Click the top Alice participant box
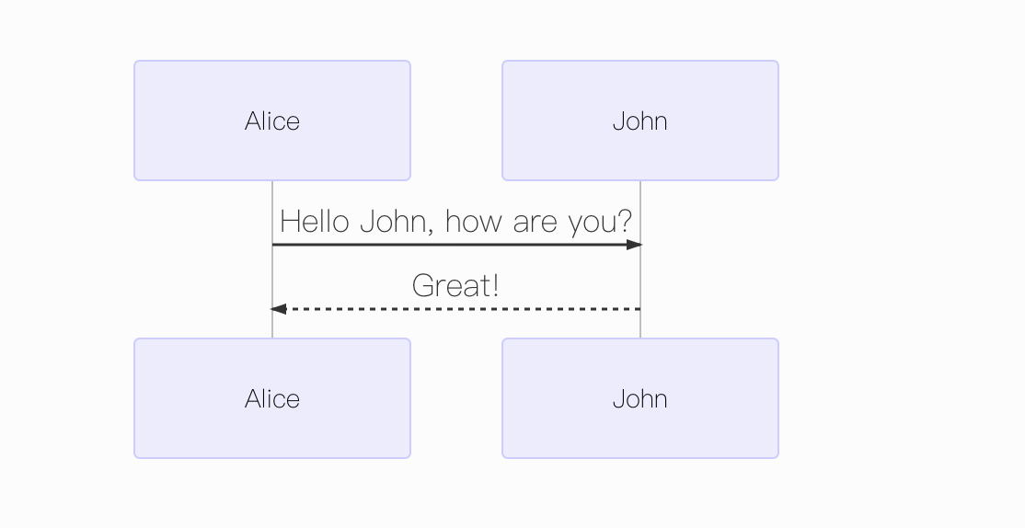Image resolution: width=1025 pixels, height=528 pixels. coord(272,121)
